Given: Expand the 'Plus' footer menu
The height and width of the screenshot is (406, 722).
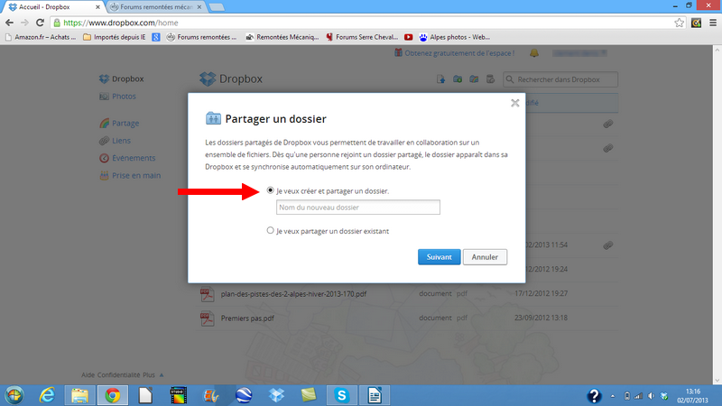Looking at the screenshot, I should pos(153,374).
